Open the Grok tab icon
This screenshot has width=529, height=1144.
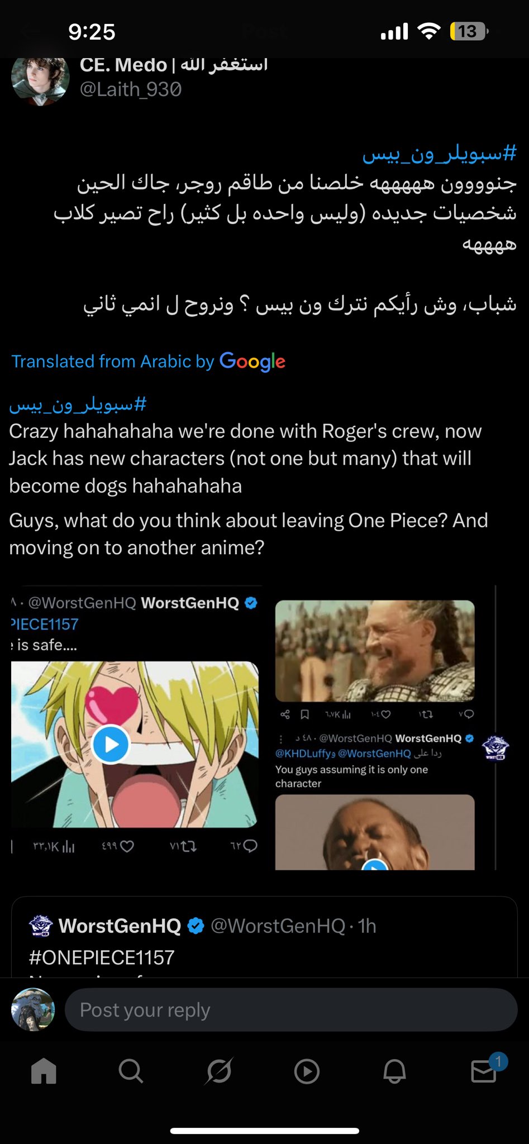(219, 1071)
